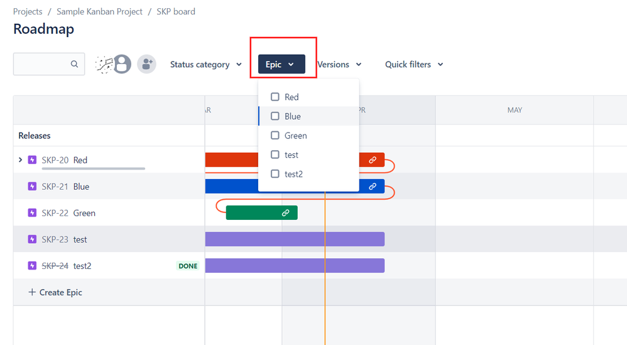Click the purple SKP-23 test timeline bar
The height and width of the screenshot is (345, 627).
[x=295, y=239]
